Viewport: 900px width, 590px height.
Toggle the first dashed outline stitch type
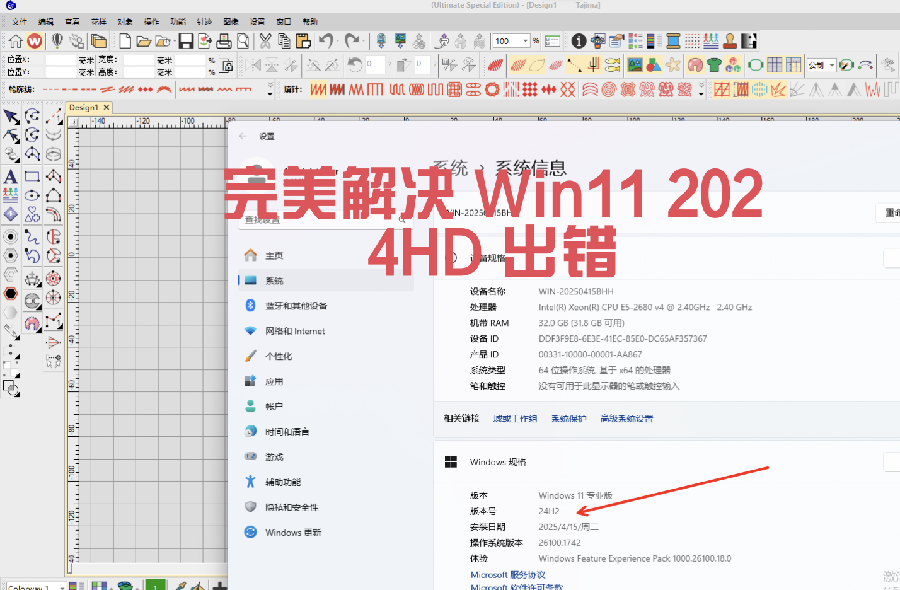point(52,90)
